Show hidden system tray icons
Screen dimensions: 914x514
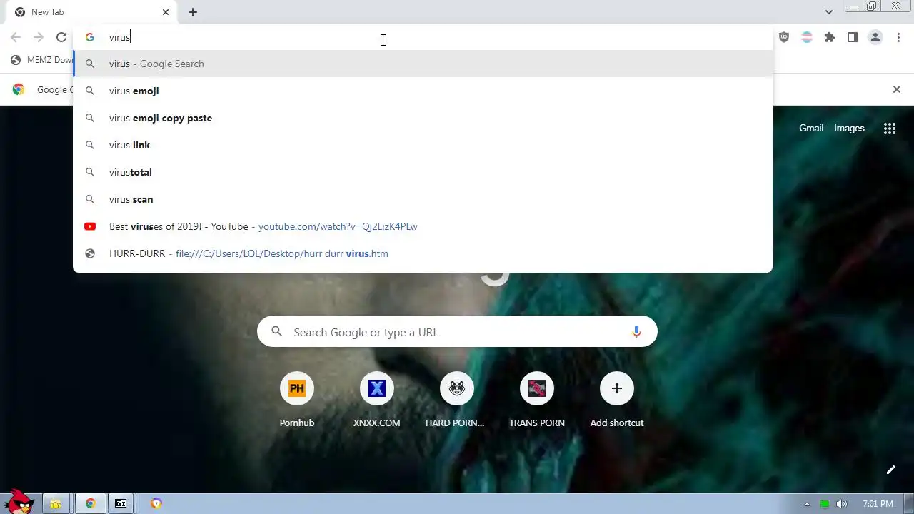807,504
